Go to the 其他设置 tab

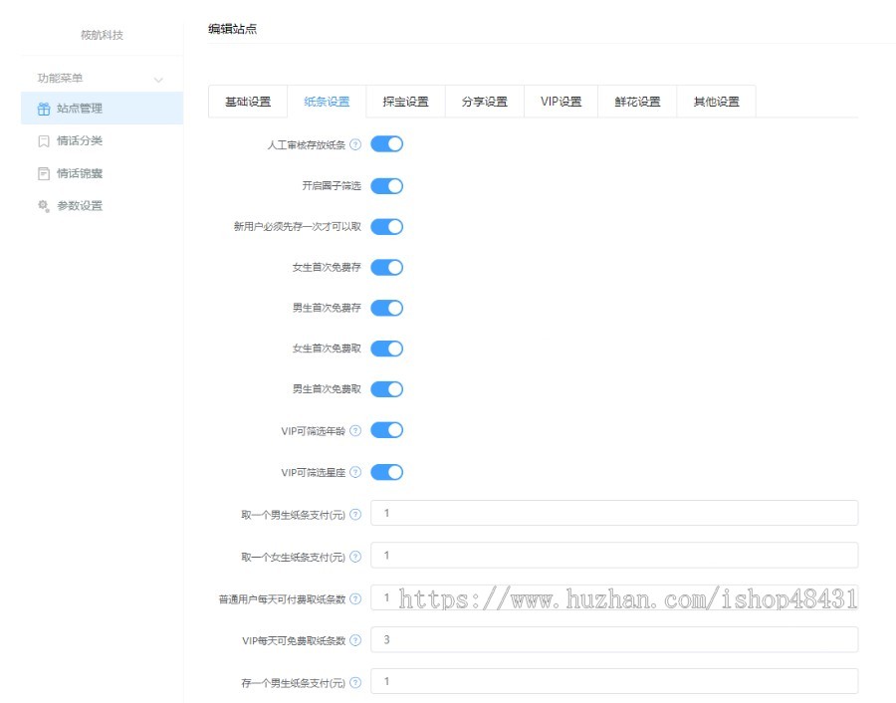pyautogui.click(x=717, y=102)
